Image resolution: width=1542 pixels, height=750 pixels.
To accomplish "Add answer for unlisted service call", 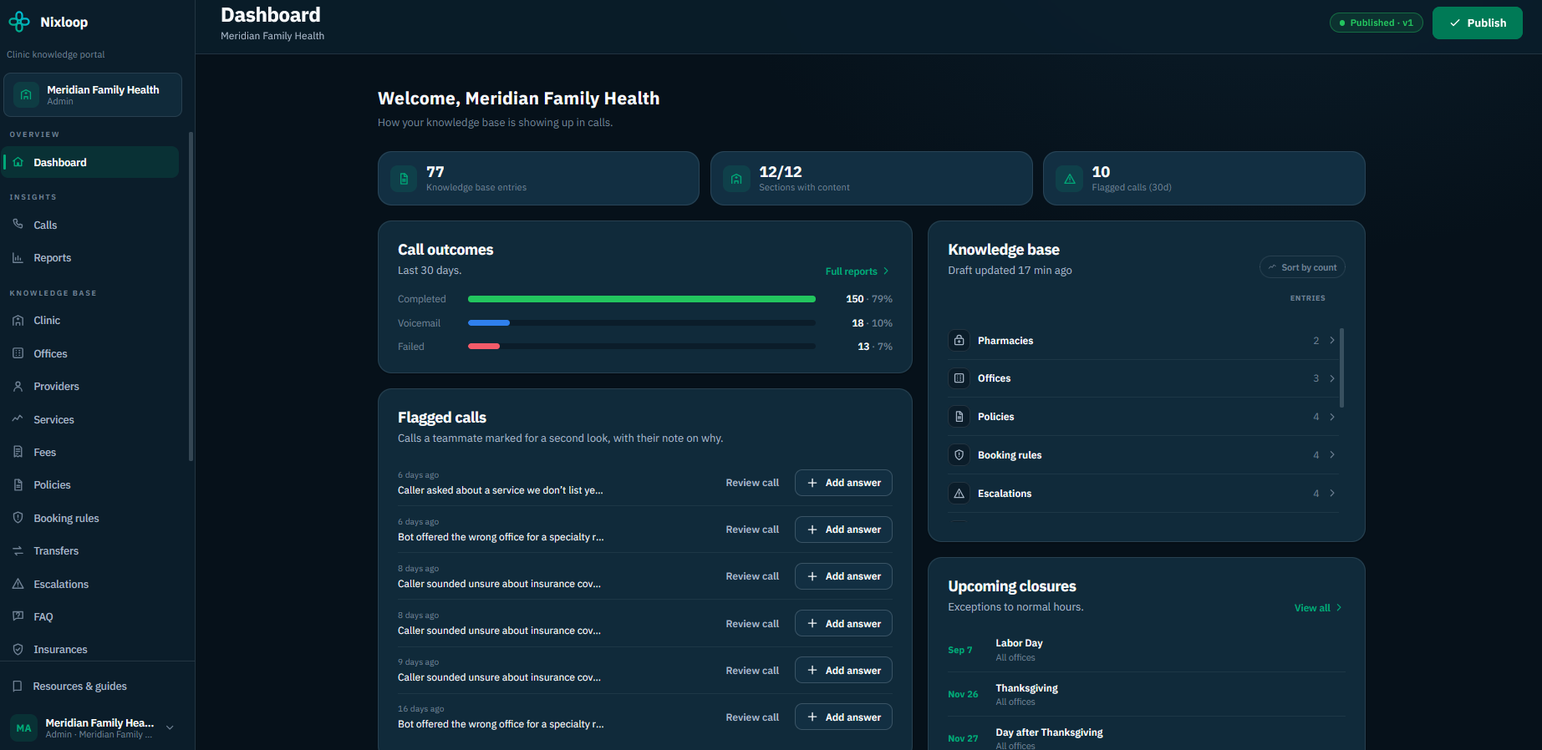I will [843, 483].
